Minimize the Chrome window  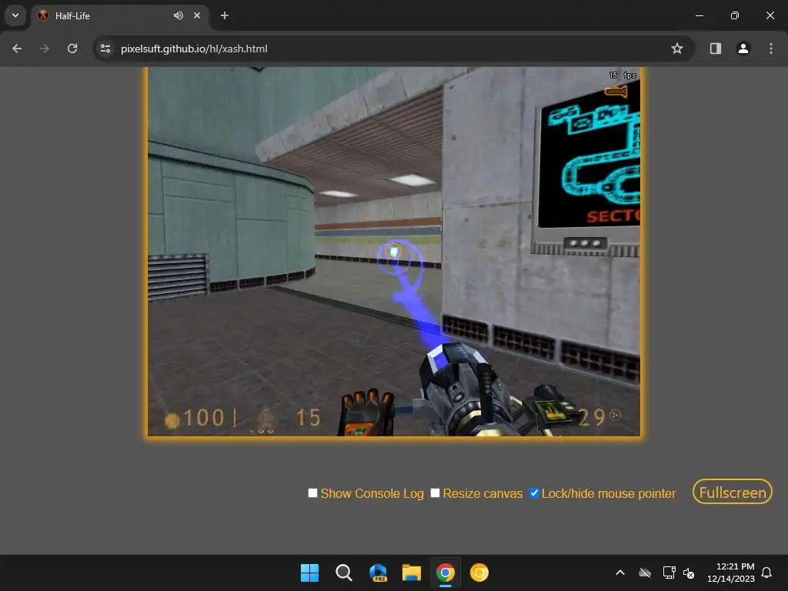699,15
